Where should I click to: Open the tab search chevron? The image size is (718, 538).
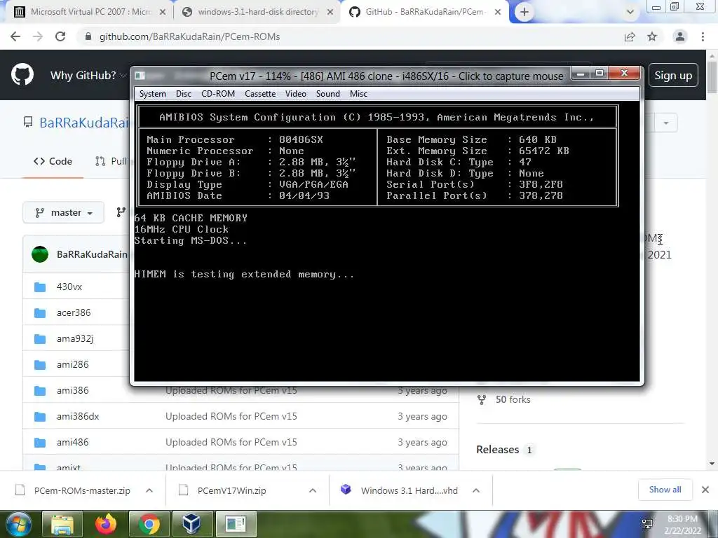coord(630,12)
